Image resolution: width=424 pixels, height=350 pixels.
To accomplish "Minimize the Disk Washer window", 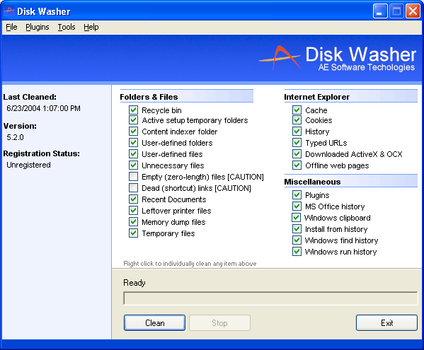I will click(380, 11).
